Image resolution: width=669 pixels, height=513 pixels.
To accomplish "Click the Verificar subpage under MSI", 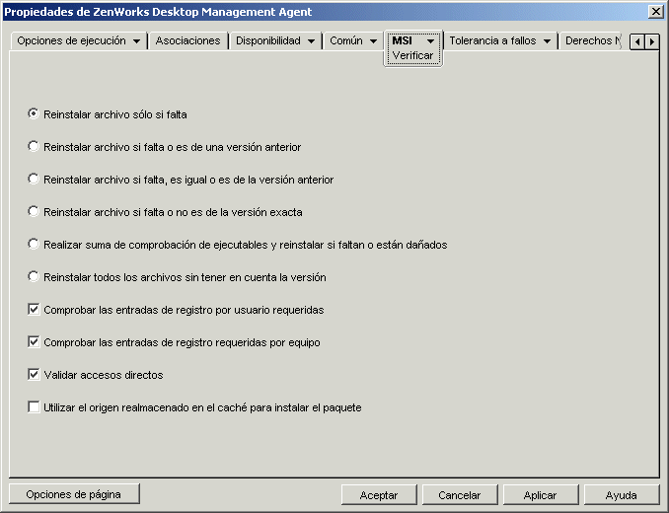I will (x=412, y=55).
